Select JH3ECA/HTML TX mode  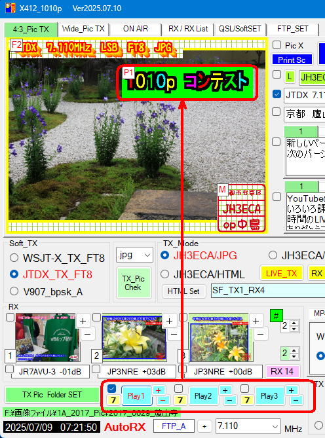165,274
